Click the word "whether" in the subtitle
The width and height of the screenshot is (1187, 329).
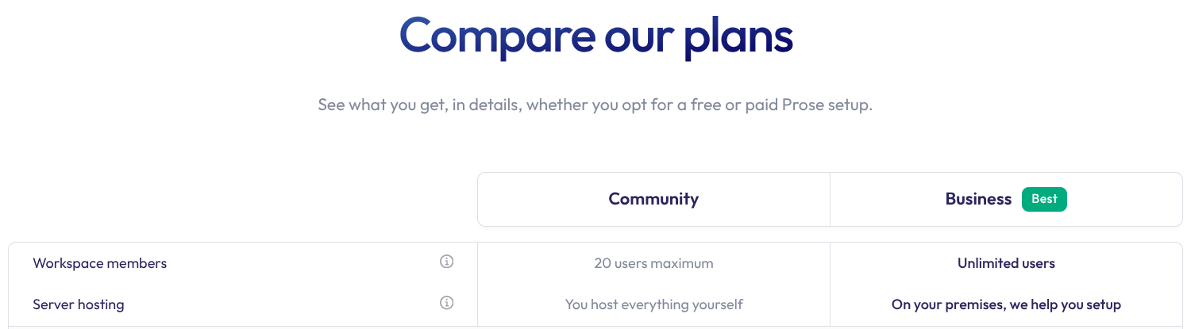pos(557,105)
